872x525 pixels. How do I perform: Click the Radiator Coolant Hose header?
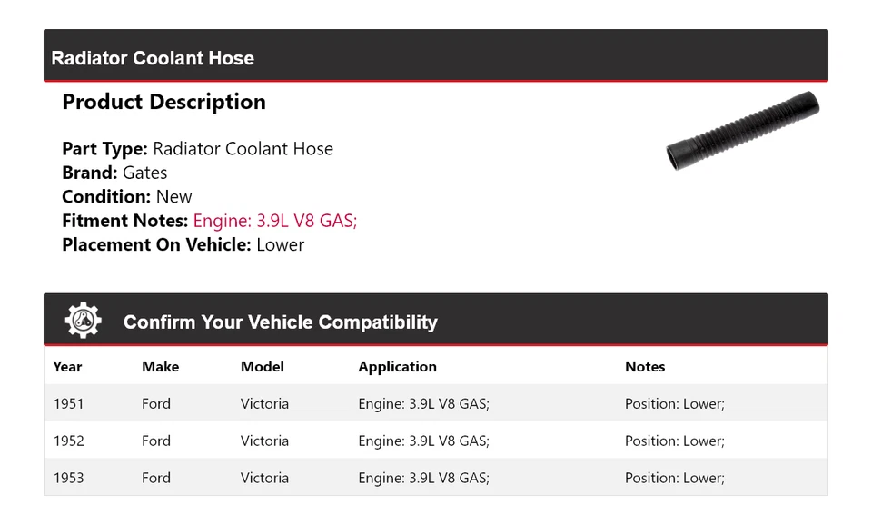click(153, 58)
